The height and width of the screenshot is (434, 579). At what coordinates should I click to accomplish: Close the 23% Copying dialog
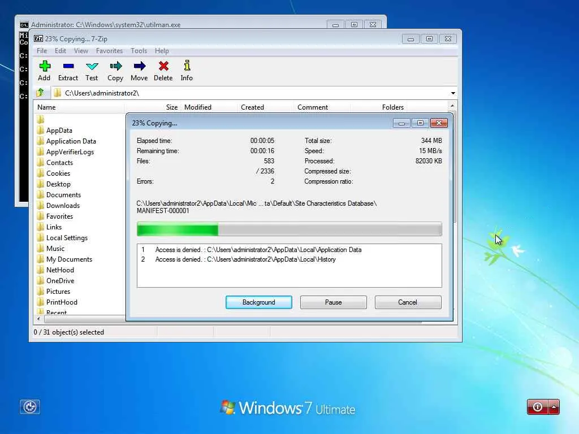[x=439, y=123]
